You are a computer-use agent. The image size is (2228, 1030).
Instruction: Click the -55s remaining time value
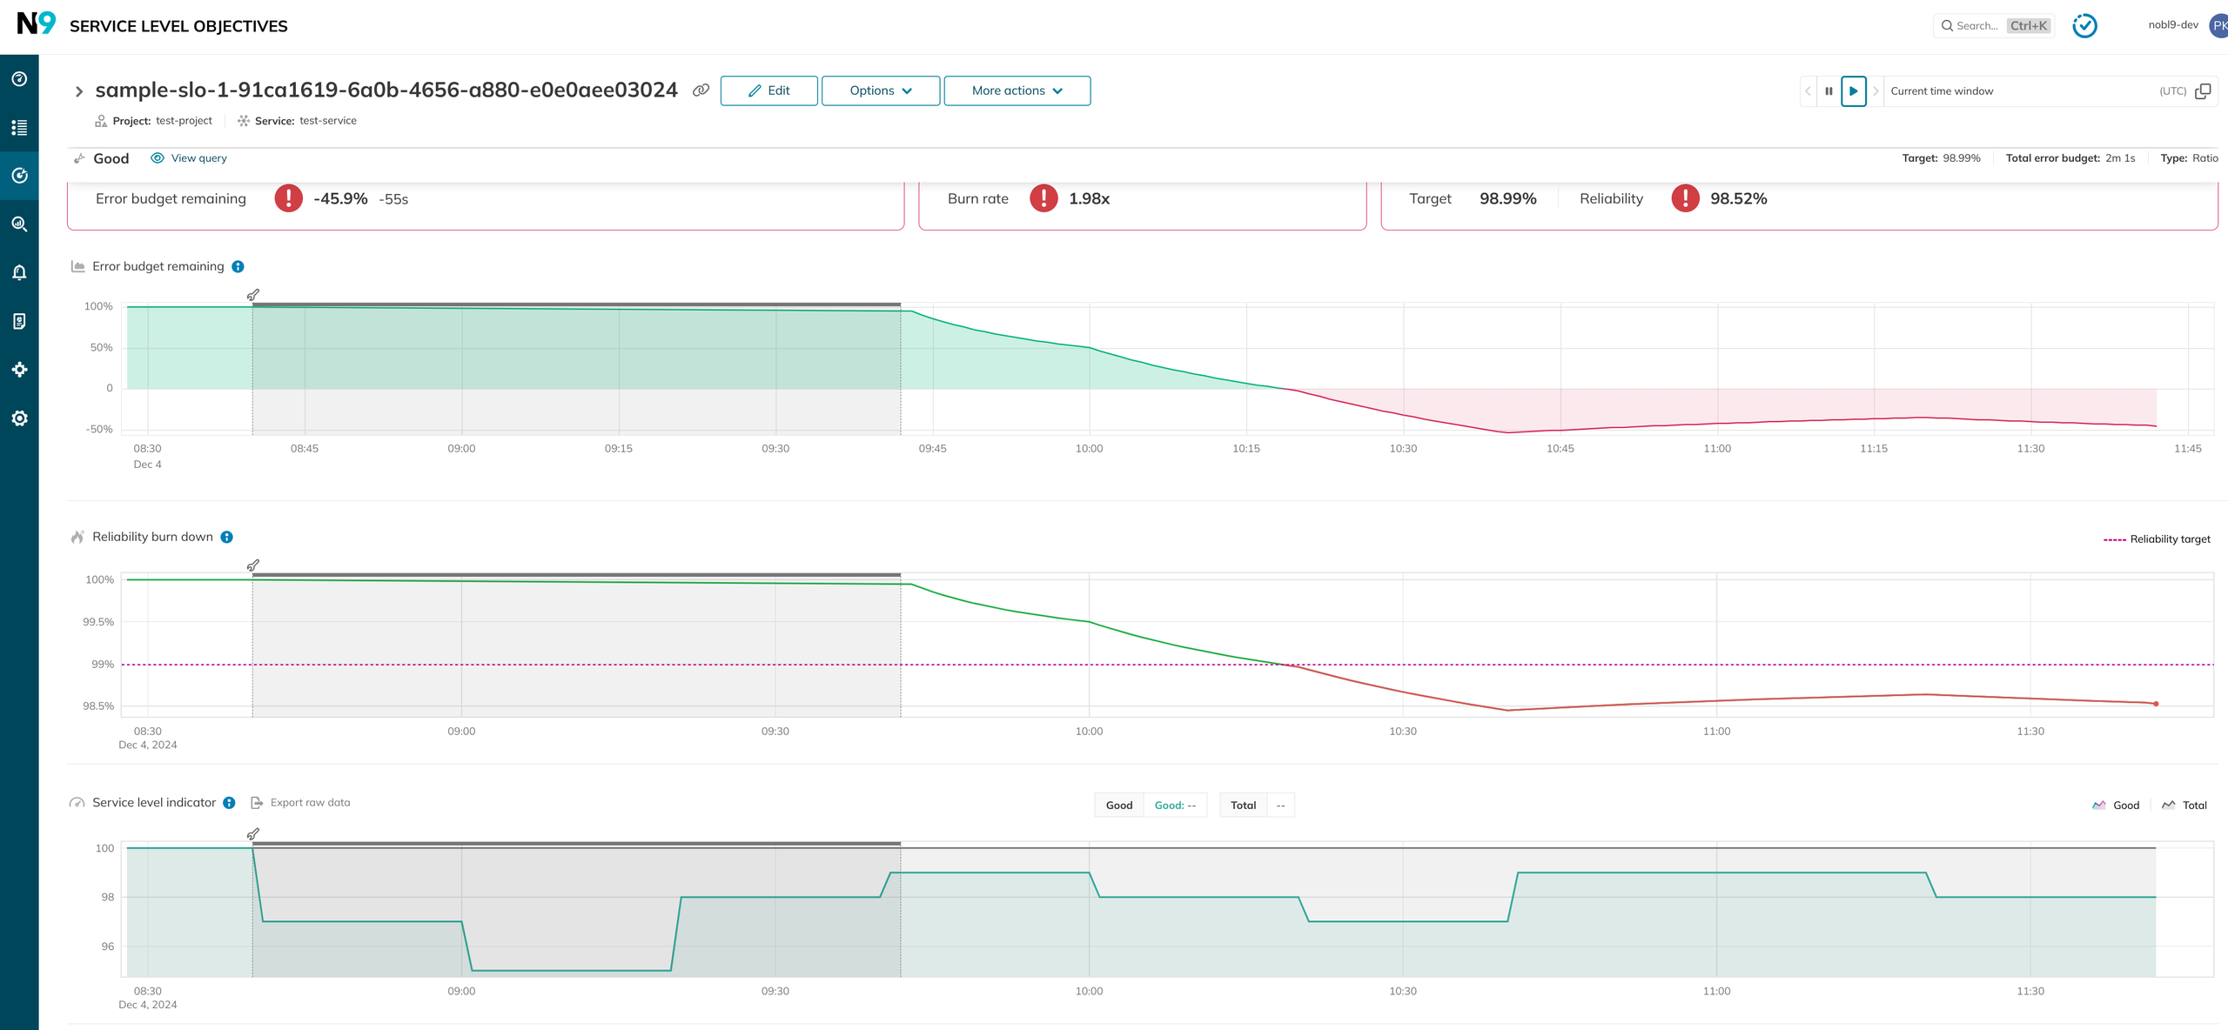coord(393,200)
